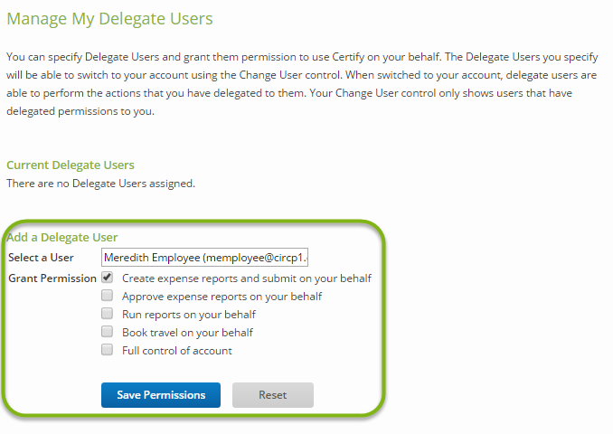Click the 'Full control of account' label text
613x434 pixels.
[176, 351]
